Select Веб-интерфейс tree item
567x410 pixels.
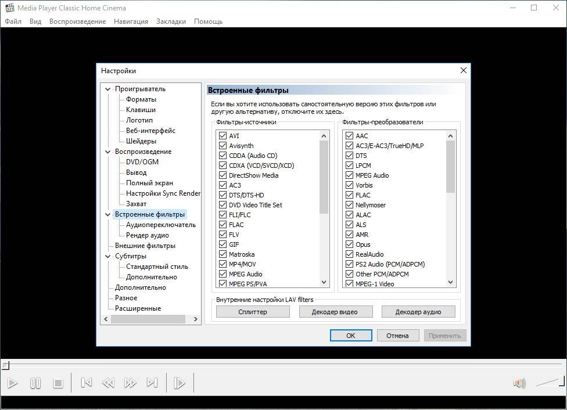[150, 131]
